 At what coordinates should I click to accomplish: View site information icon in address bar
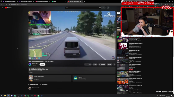click(x=9, y=4)
